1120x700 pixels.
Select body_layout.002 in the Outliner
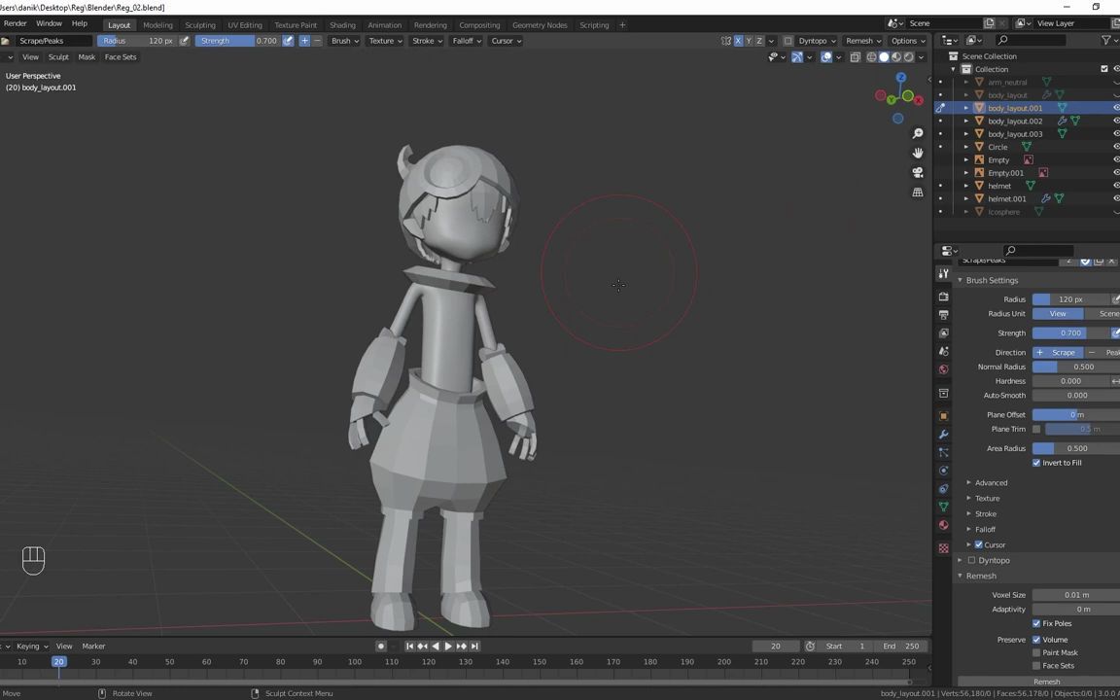(1016, 121)
